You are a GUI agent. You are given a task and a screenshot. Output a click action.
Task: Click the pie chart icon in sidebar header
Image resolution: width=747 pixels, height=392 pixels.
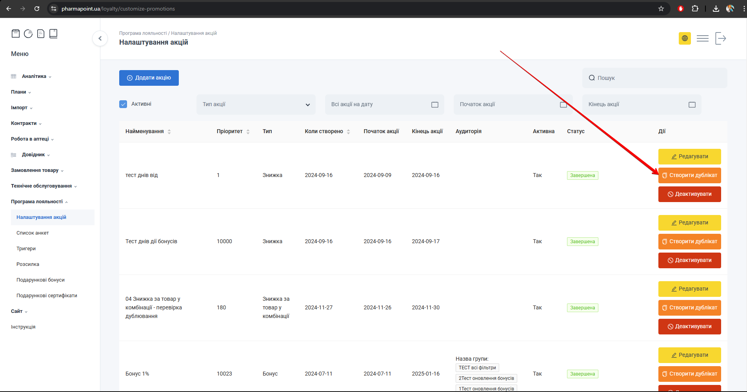click(x=28, y=34)
